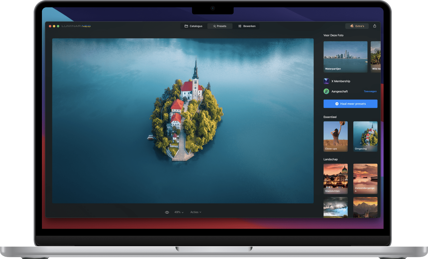Select the mountain sunset preset thumbnail
Screen dimensions: 428x259
(x=365, y=207)
